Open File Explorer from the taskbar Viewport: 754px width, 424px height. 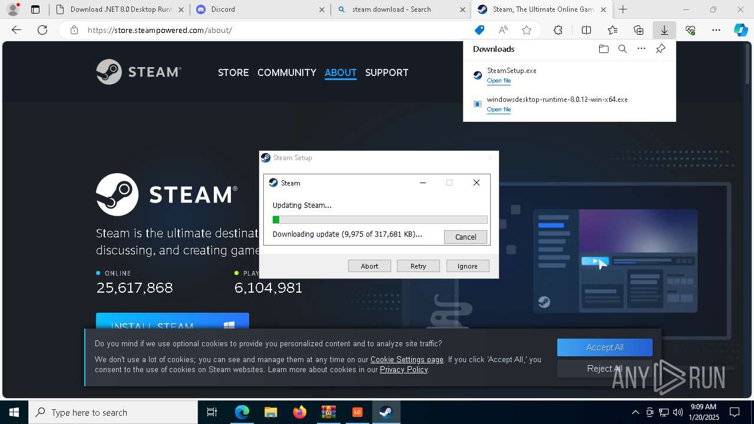point(270,412)
